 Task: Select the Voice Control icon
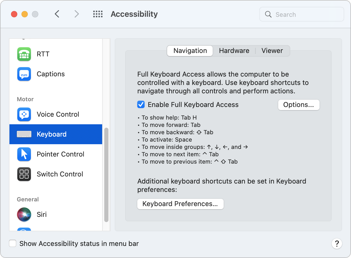click(24, 114)
